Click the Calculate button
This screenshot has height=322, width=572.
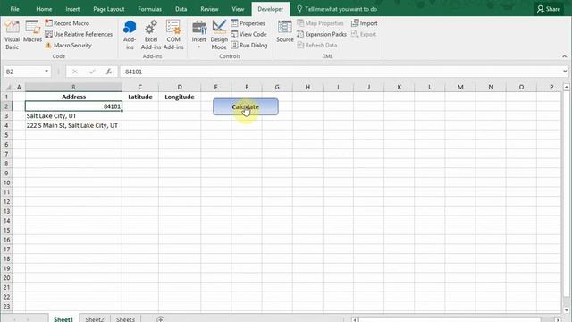(x=246, y=106)
